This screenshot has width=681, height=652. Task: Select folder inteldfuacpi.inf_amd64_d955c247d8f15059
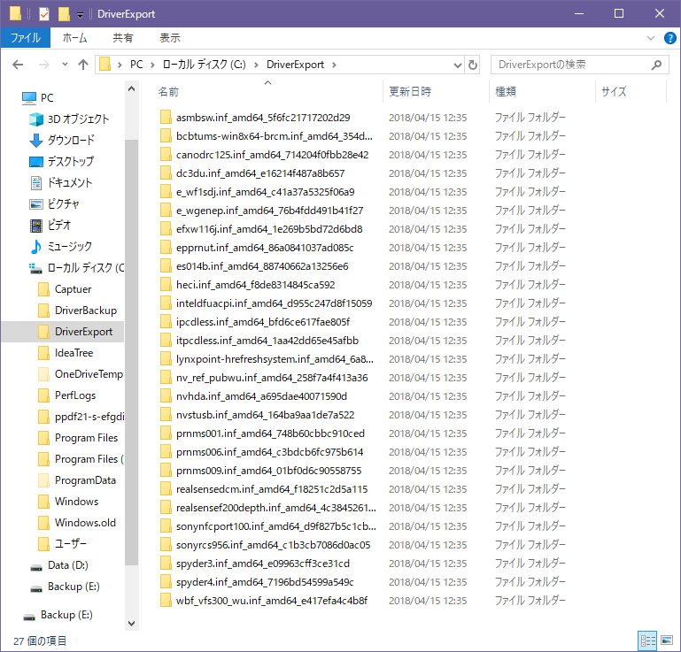tap(274, 303)
